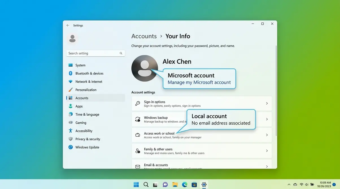Click the back arrow in Settings title bar
This screenshot has height=189, width=340.
coord(68,25)
